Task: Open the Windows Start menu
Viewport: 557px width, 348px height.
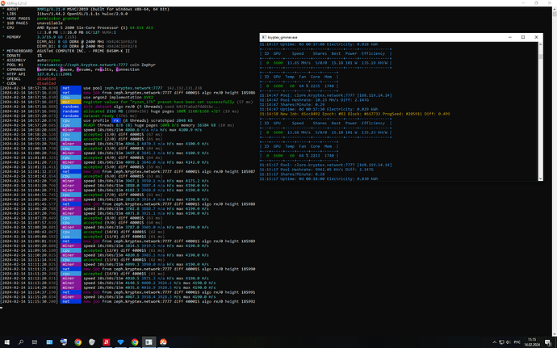Action: tap(6, 342)
